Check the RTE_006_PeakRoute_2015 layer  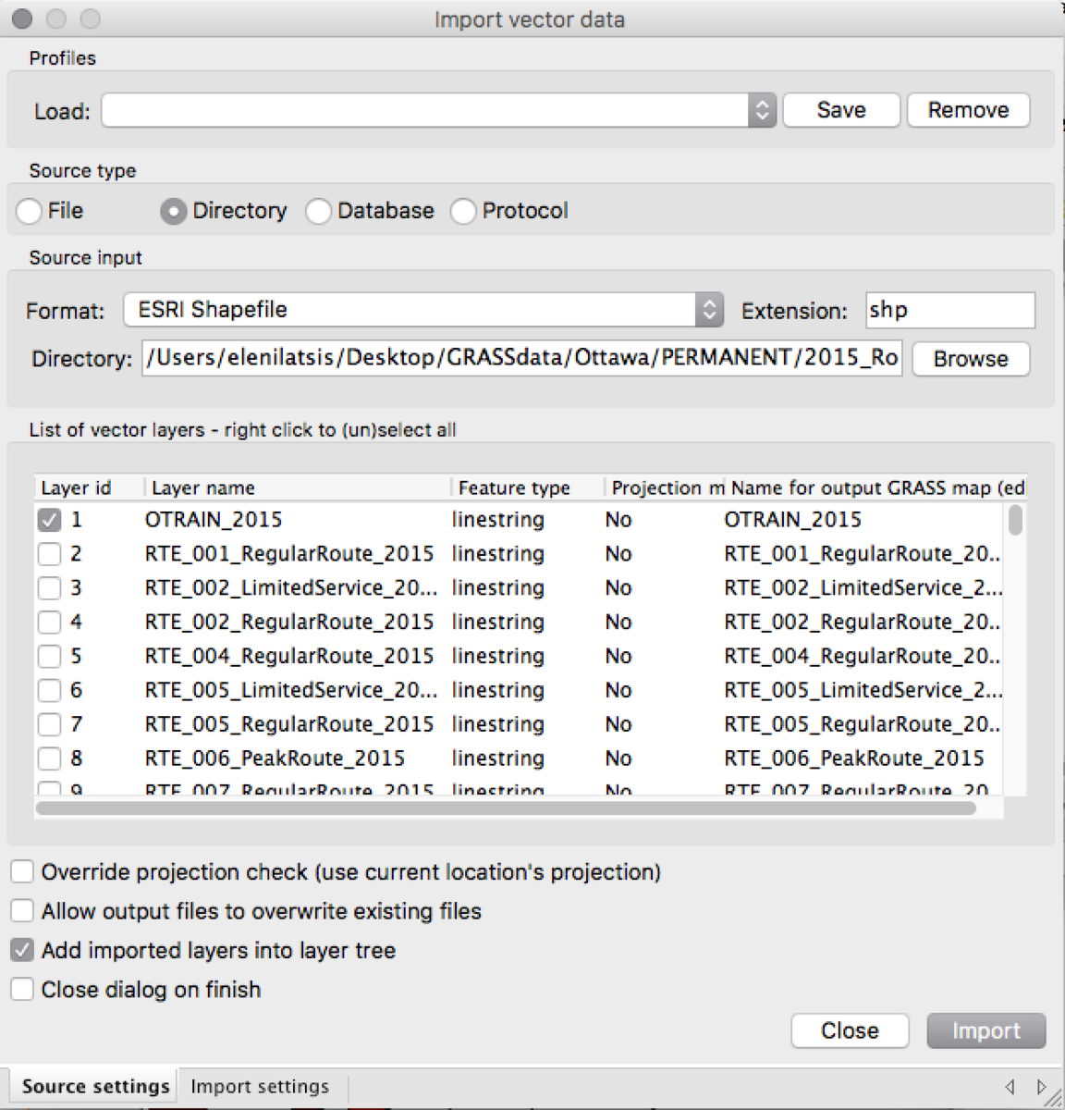pyautogui.click(x=49, y=758)
